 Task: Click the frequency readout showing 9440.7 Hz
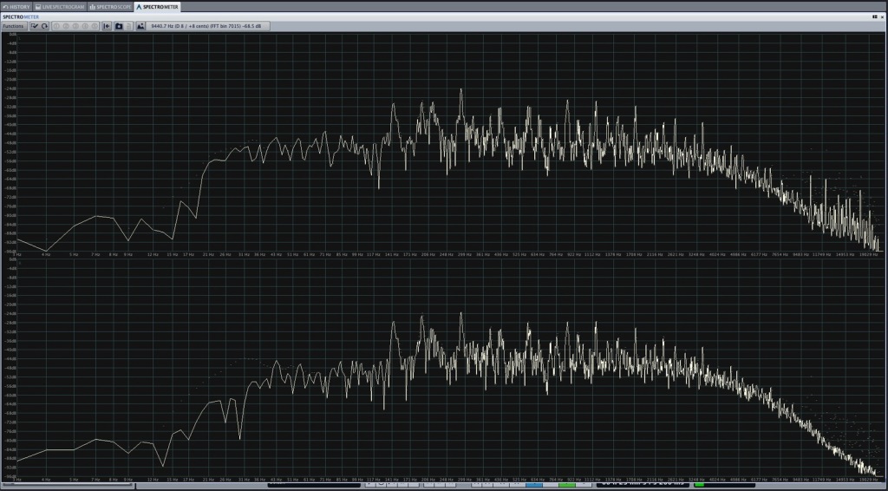pos(209,26)
